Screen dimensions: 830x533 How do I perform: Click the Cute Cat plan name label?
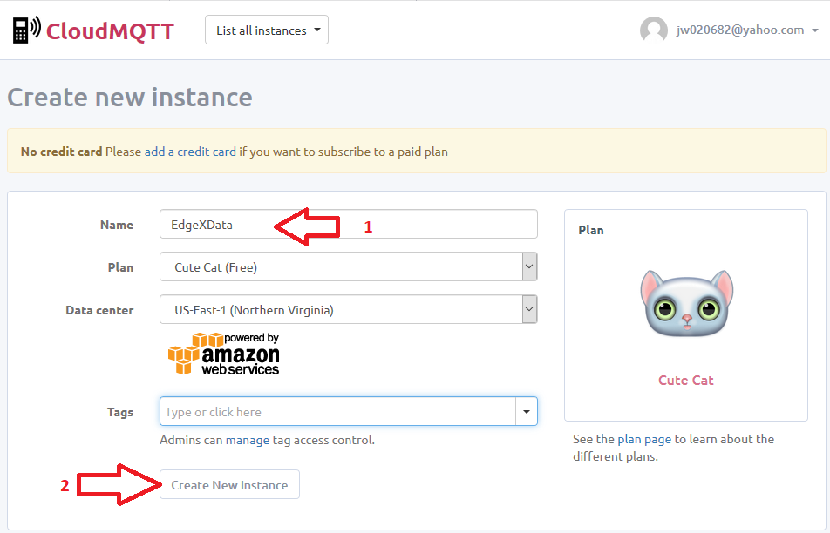click(x=686, y=380)
